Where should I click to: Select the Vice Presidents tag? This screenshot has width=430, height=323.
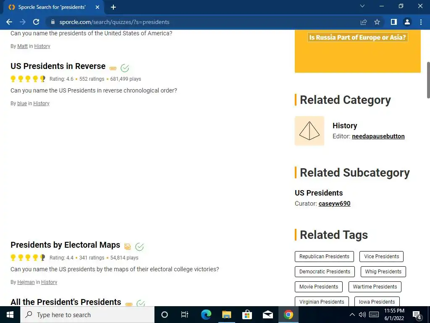[381, 257]
